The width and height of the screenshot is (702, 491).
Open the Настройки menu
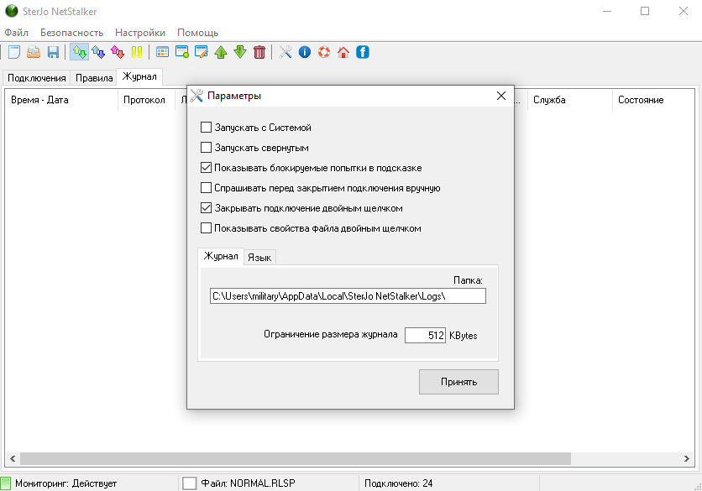tap(140, 33)
